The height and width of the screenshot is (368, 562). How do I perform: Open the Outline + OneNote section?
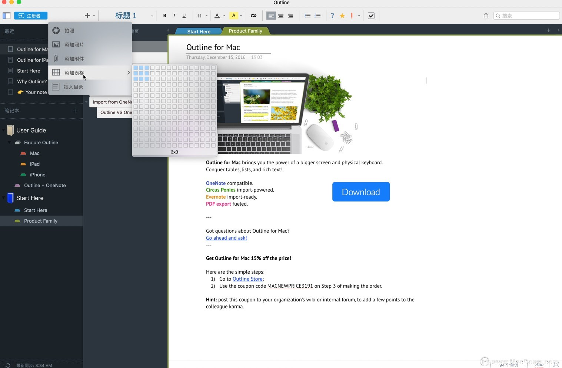pyautogui.click(x=45, y=185)
